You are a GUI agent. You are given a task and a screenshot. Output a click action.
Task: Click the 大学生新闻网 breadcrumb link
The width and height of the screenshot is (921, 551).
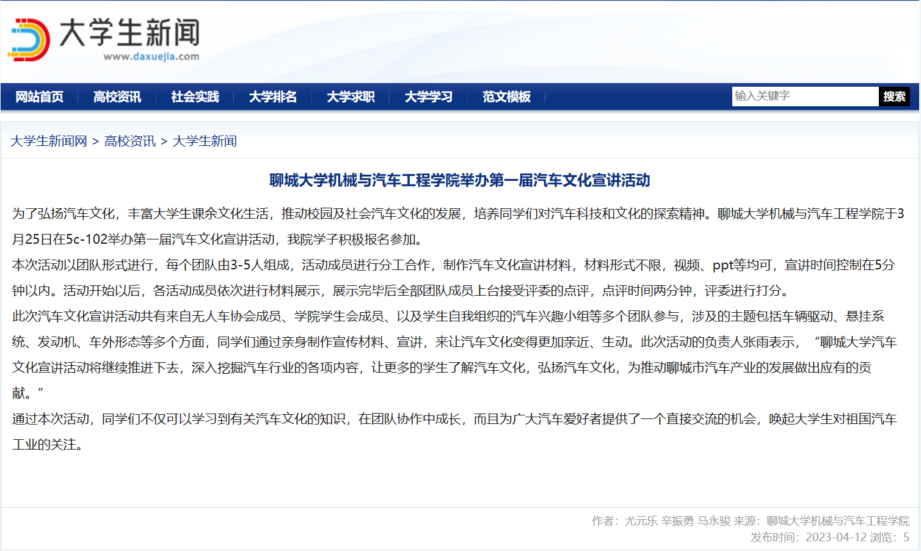coord(49,141)
